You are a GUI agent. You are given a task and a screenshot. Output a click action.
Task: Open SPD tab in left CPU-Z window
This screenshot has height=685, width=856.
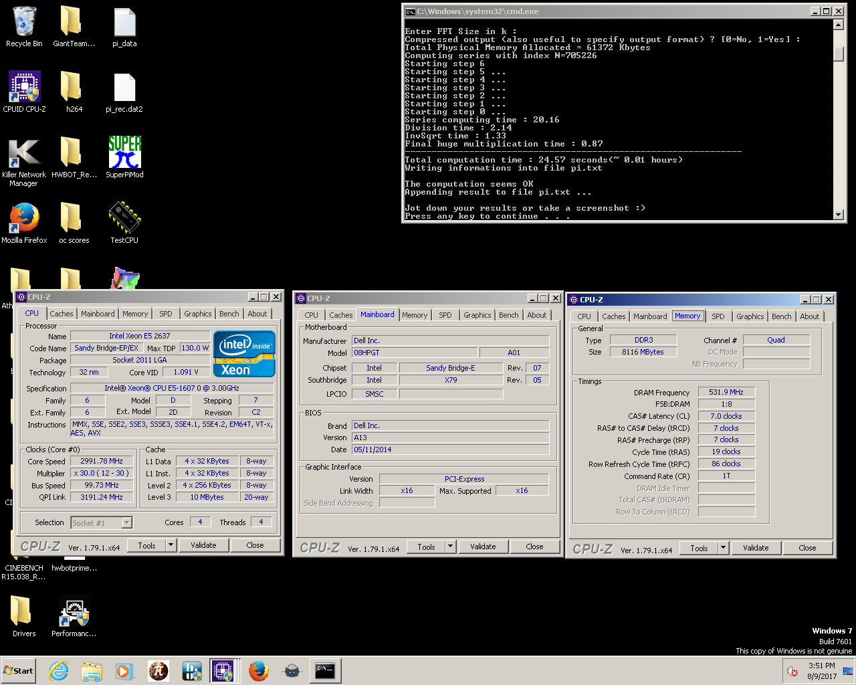[166, 314]
